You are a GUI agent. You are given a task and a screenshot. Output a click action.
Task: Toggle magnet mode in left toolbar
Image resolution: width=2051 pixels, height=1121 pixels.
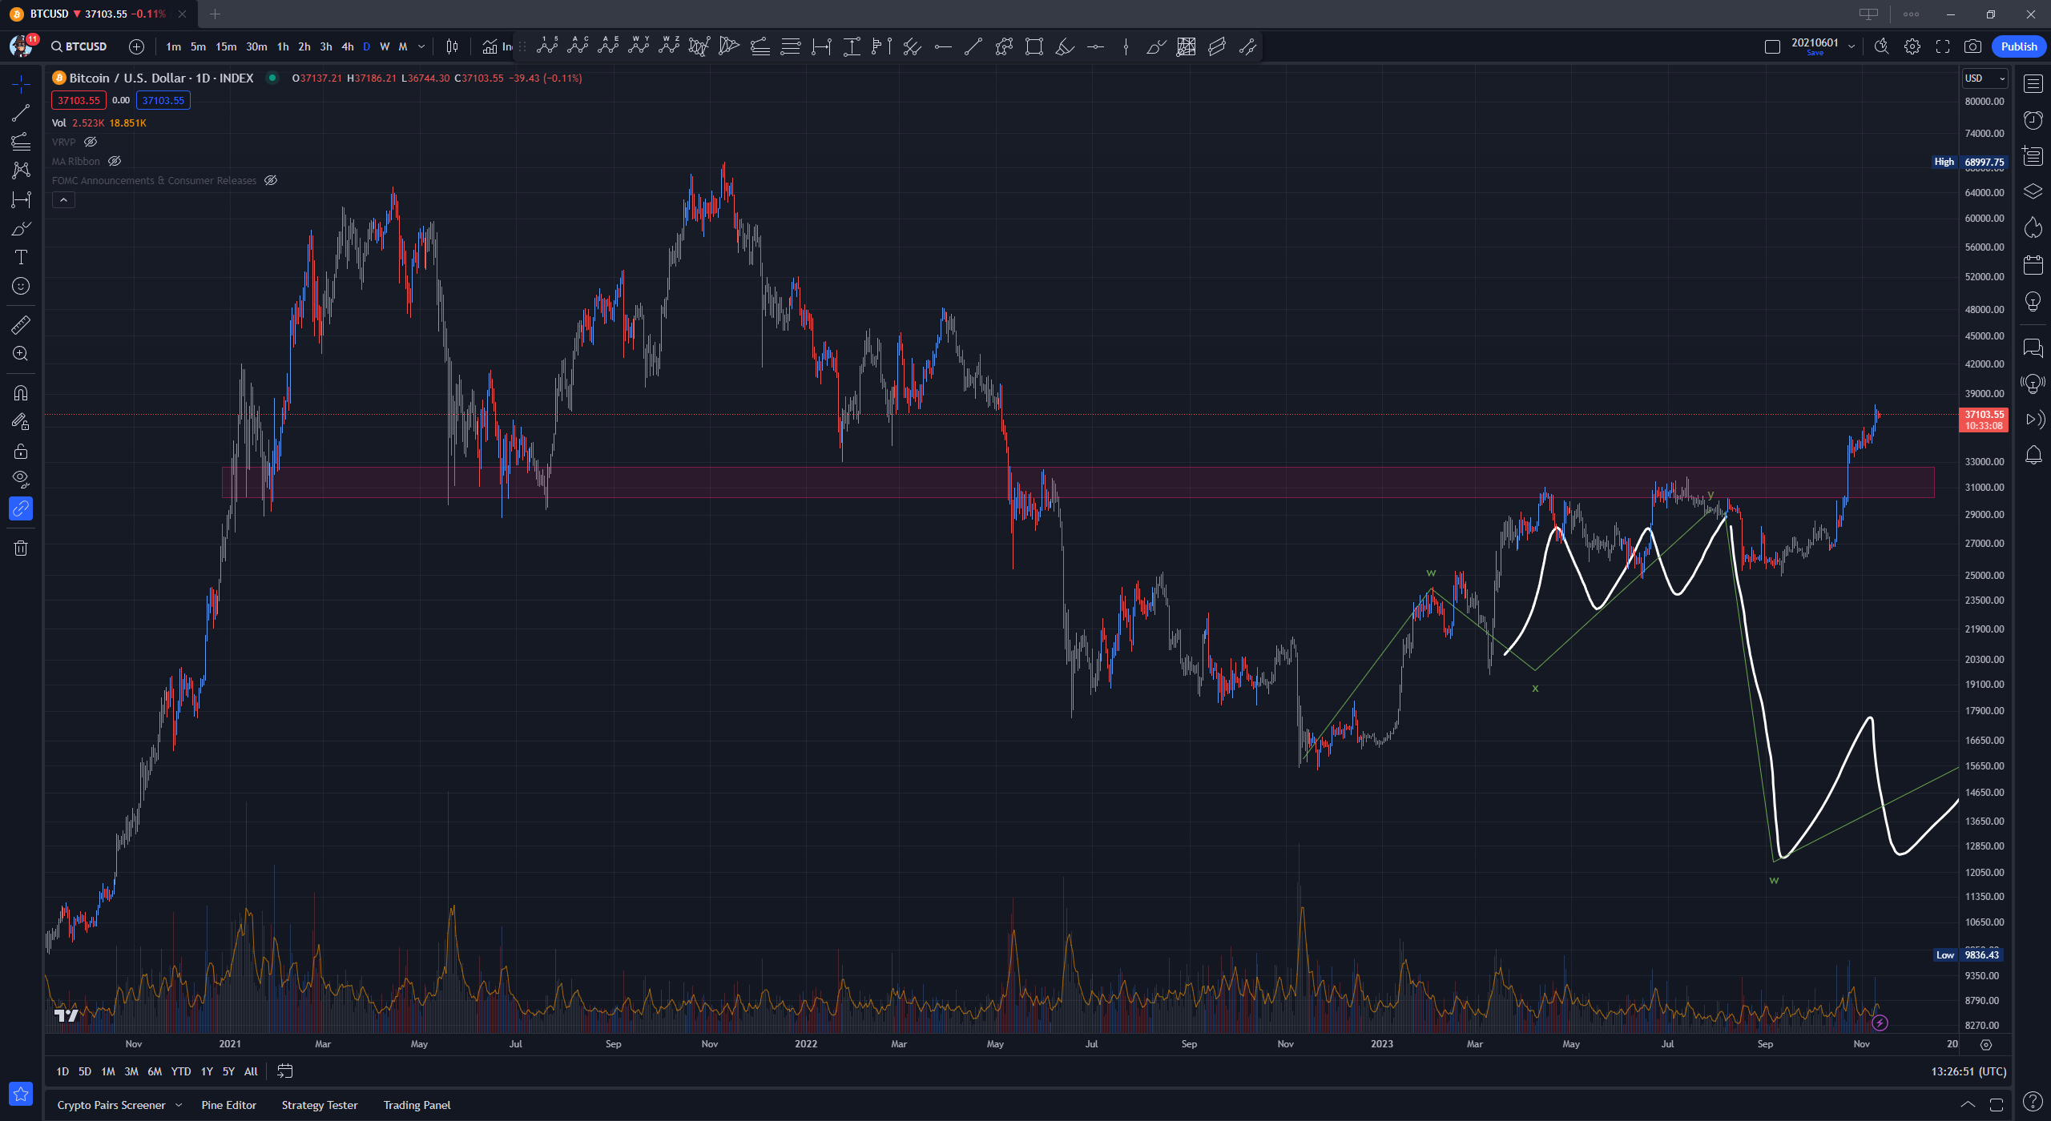click(x=21, y=392)
